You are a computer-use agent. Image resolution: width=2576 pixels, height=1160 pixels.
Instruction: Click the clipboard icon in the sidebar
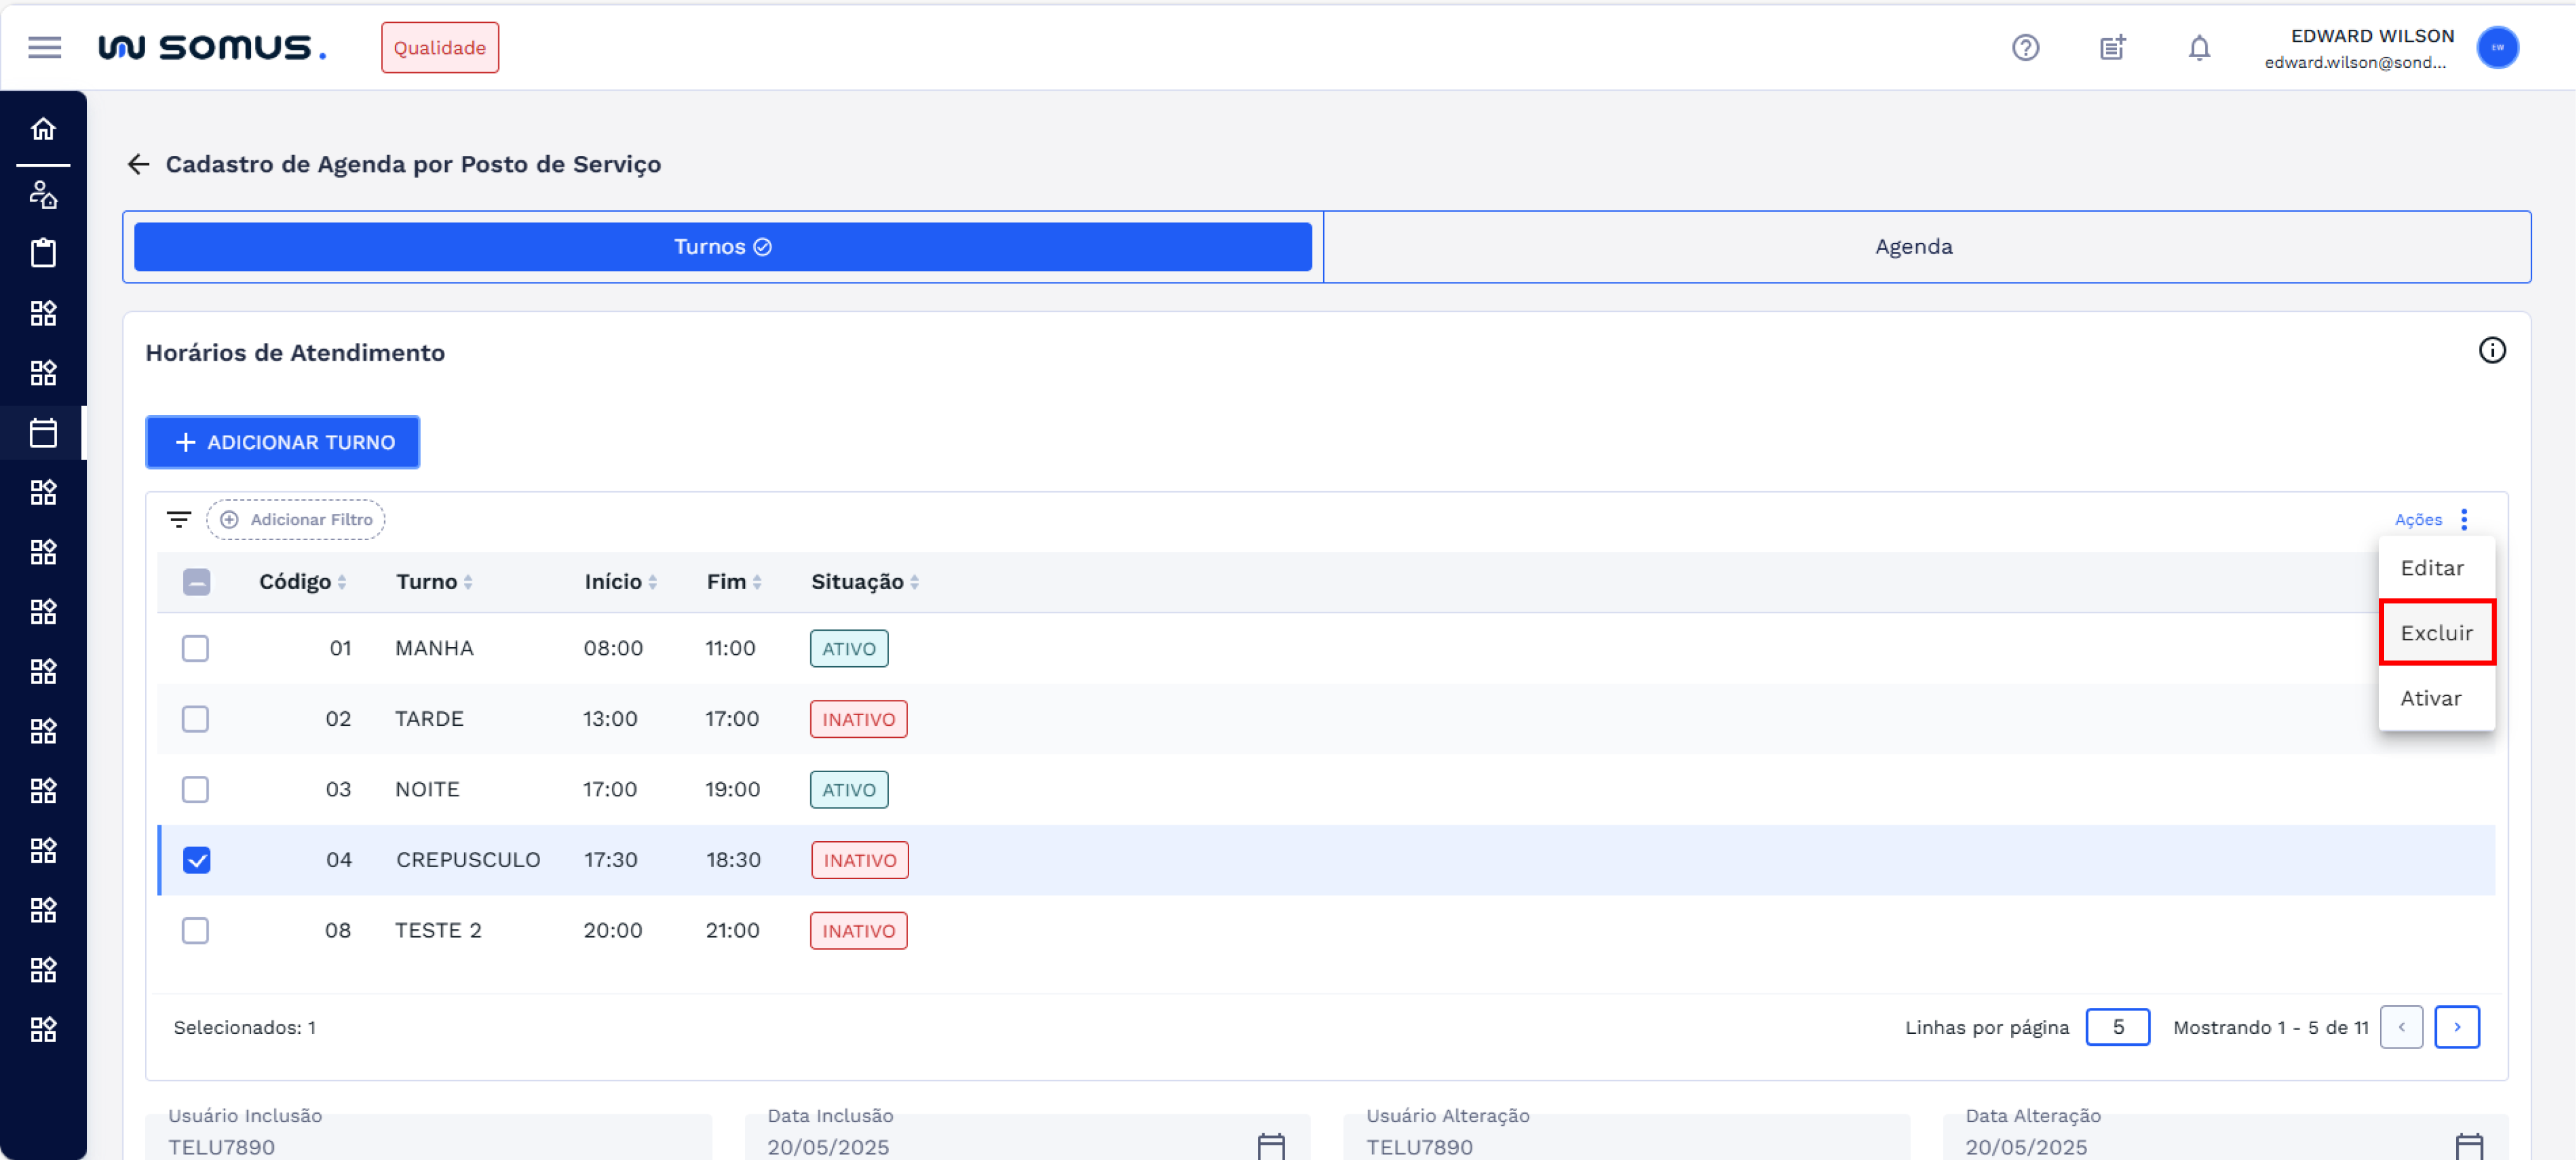43,253
